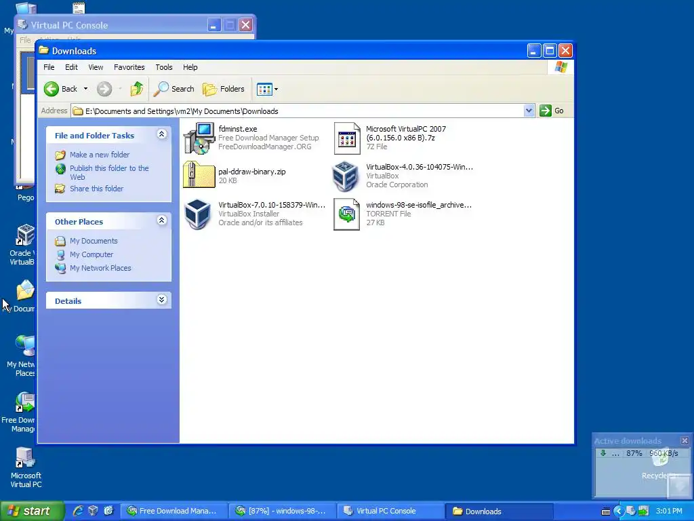This screenshot has width=694, height=521.
Task: Open the Search toolbar button
Action: click(173, 89)
